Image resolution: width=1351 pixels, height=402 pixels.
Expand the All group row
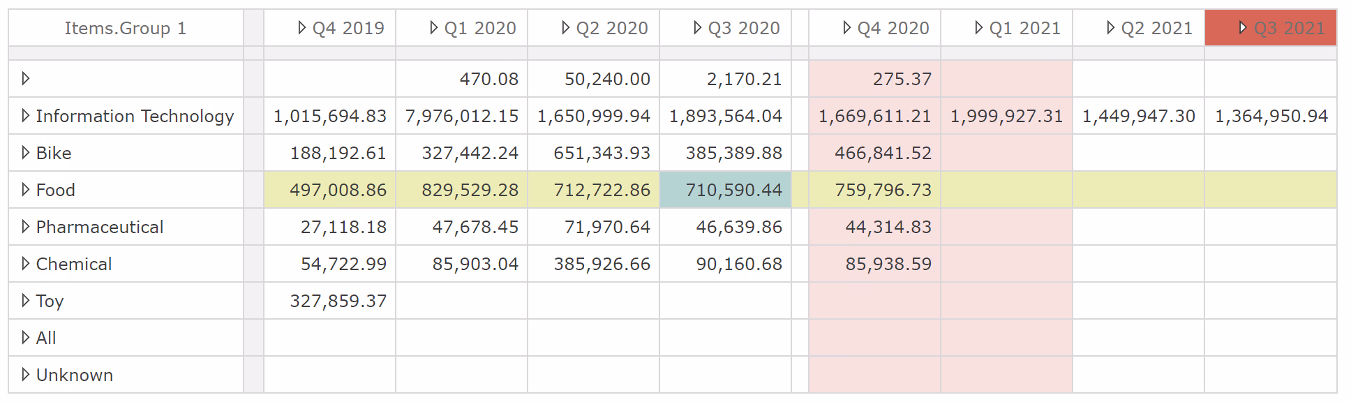(26, 338)
